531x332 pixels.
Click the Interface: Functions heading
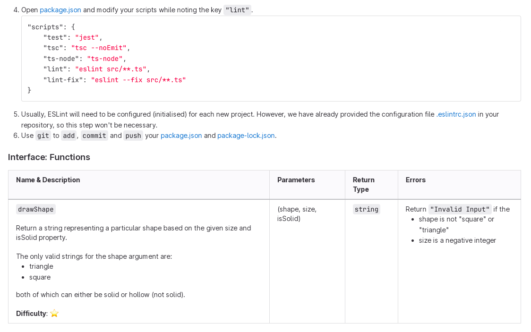click(x=48, y=157)
